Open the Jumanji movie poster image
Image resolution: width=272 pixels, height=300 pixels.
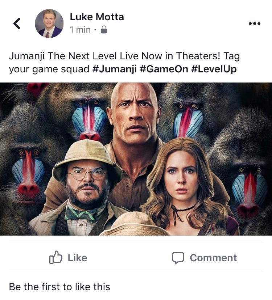point(136,159)
